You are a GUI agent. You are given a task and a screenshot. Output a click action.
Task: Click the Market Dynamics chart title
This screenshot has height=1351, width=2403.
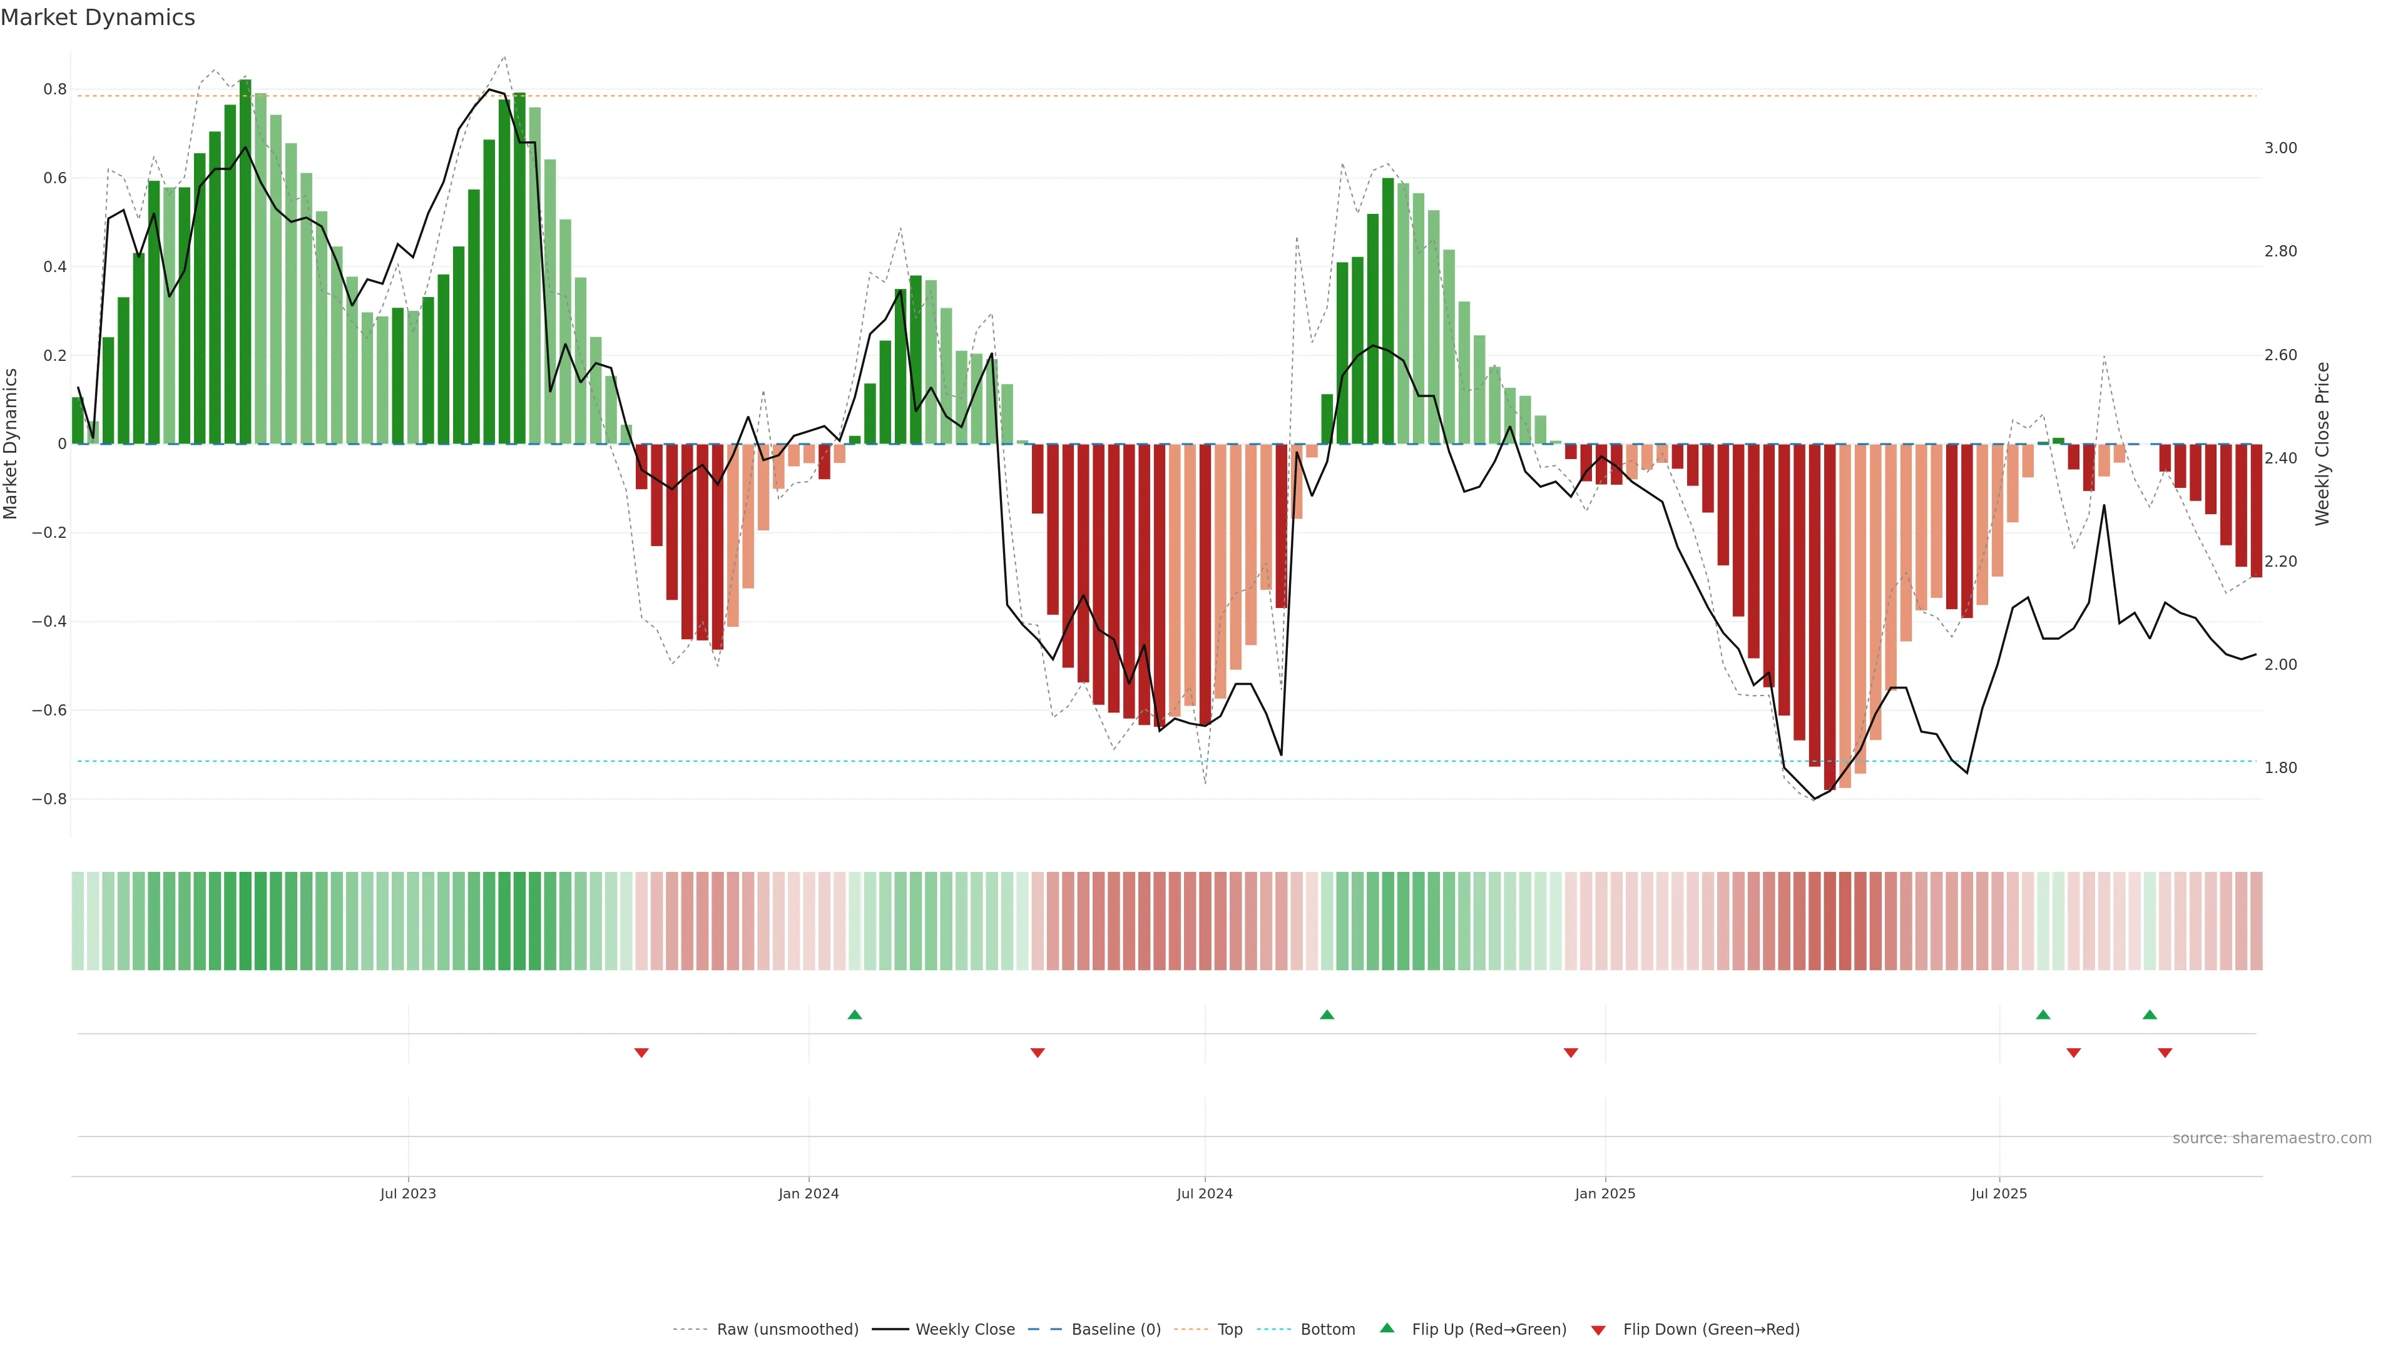click(98, 18)
